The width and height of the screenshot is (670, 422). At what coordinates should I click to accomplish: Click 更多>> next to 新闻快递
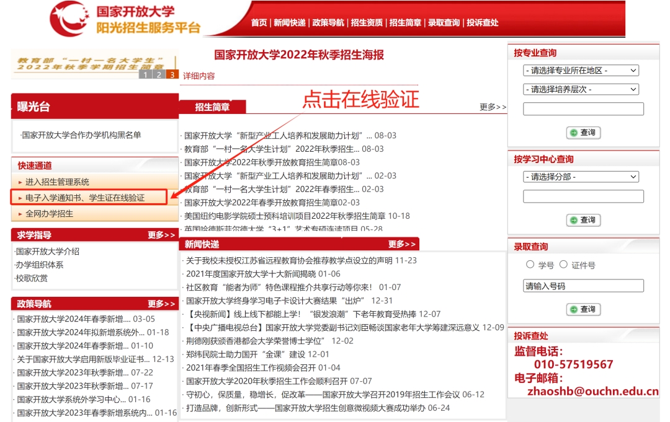(401, 244)
